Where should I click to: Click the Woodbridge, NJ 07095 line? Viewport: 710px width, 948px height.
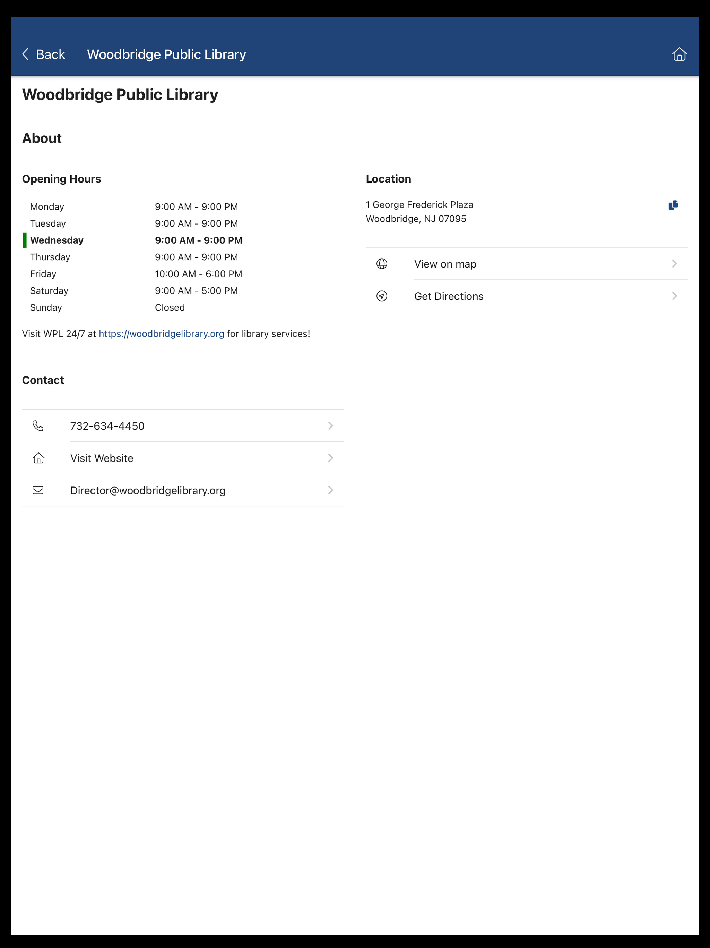click(416, 219)
